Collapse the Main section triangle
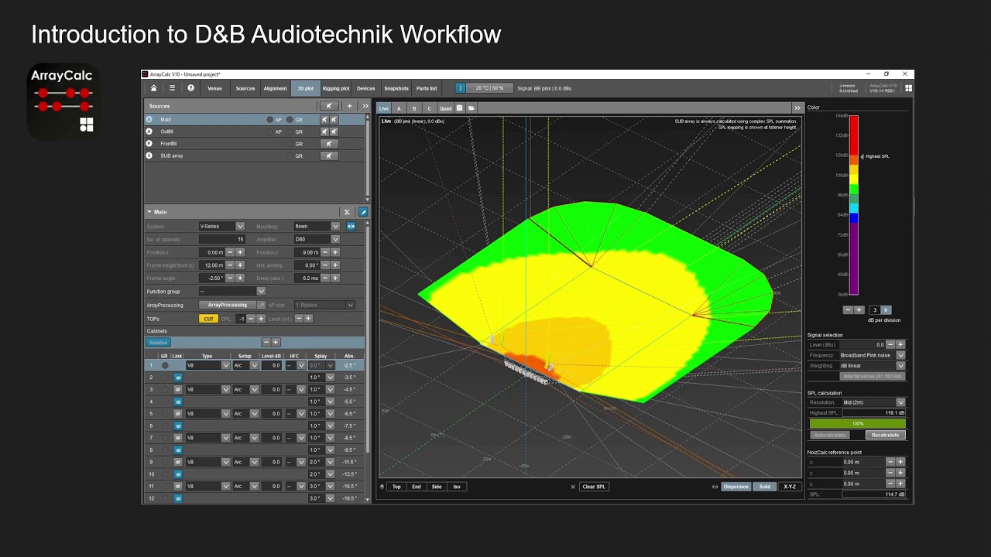991x557 pixels. [149, 212]
